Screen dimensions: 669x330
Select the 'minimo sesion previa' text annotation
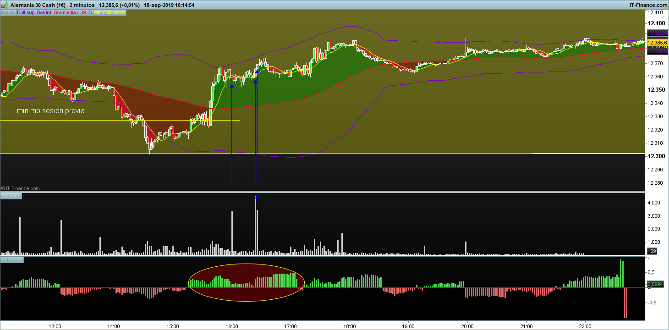tap(51, 111)
